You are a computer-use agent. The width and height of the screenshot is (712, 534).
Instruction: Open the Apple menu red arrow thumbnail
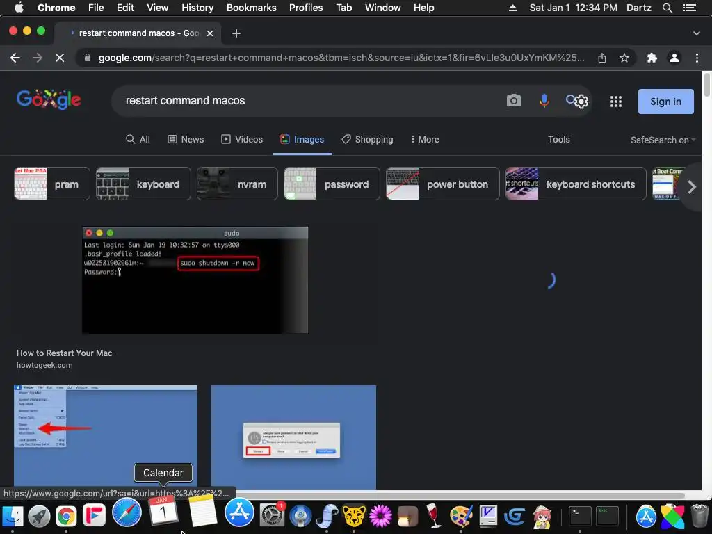tap(106, 437)
